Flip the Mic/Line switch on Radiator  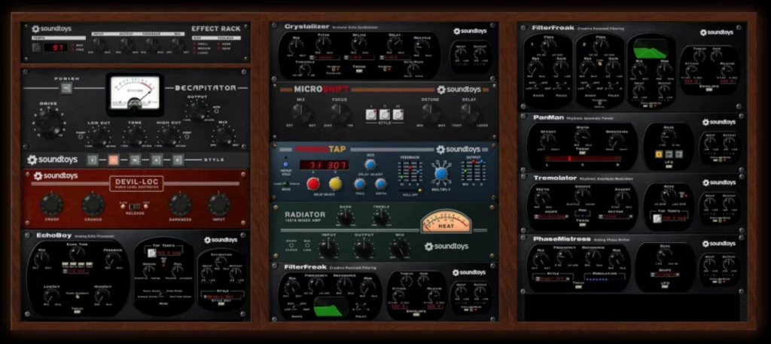[307, 245]
